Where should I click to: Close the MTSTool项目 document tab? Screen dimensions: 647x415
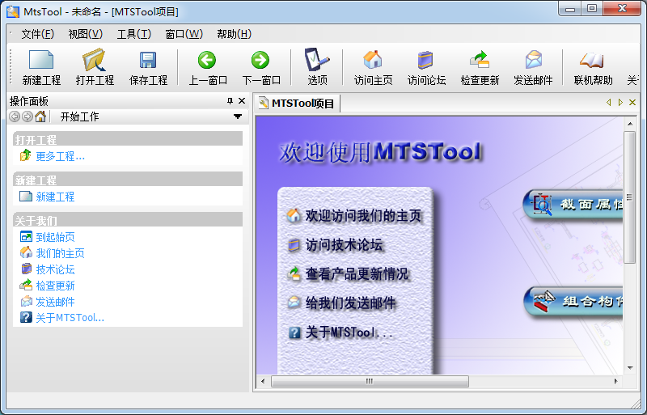pos(632,103)
